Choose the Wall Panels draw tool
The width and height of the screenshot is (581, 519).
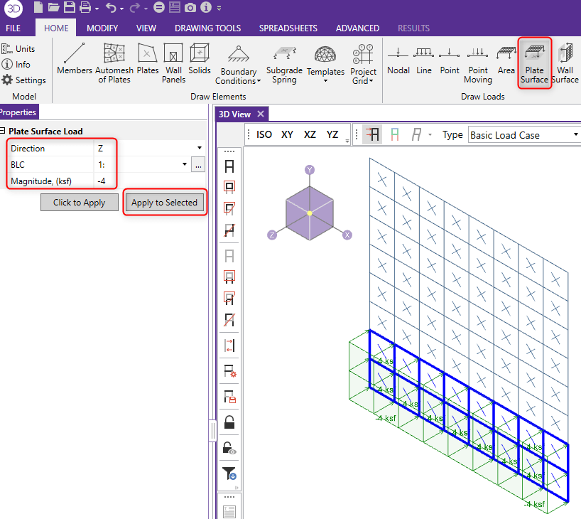tap(173, 63)
